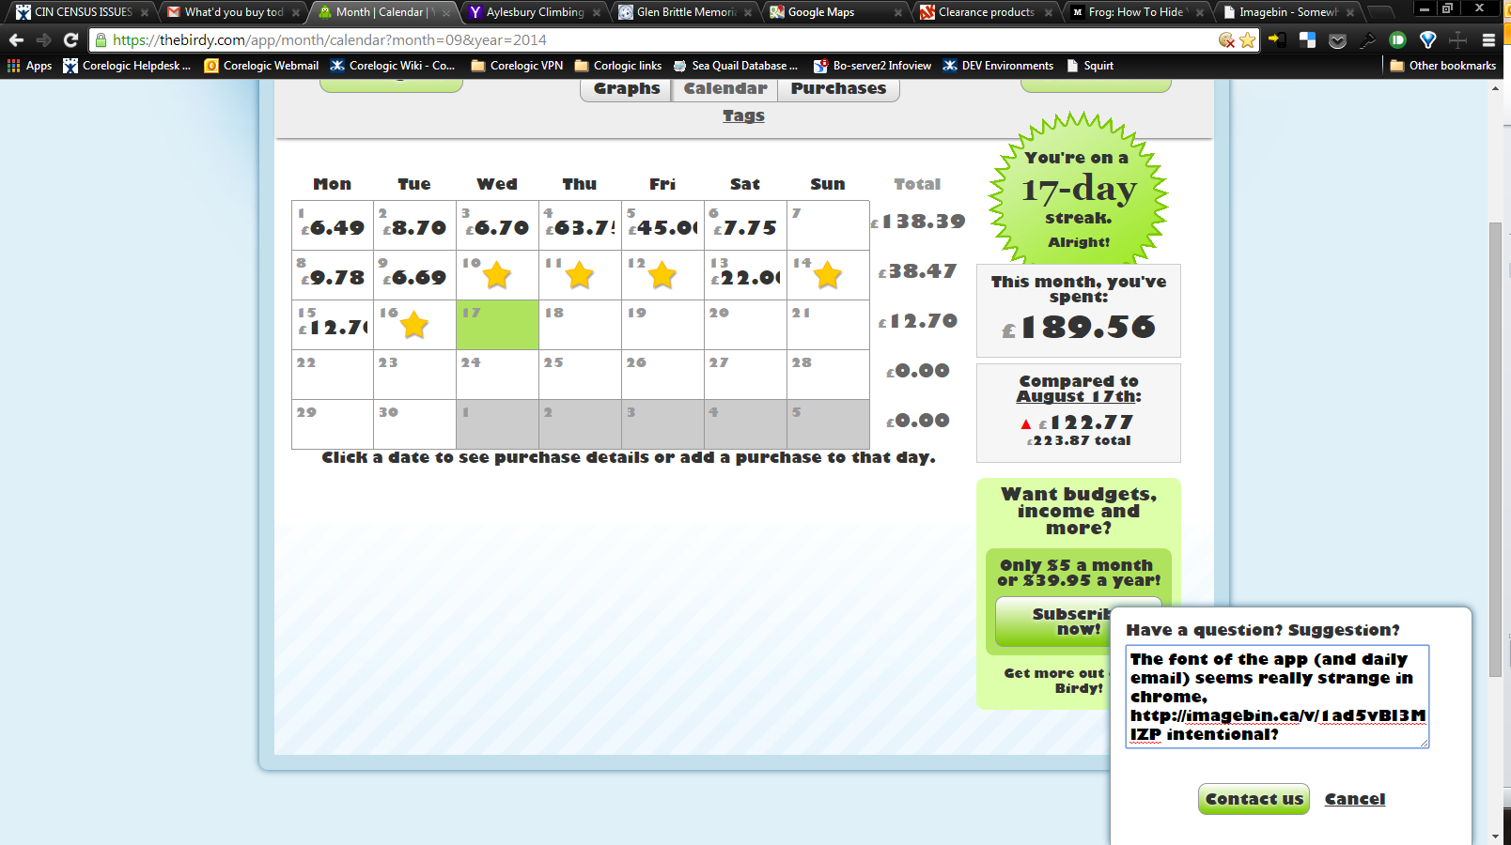Viewport: 1511px width, 845px height.
Task: Open DEV Environments bookmark
Action: click(x=998, y=66)
